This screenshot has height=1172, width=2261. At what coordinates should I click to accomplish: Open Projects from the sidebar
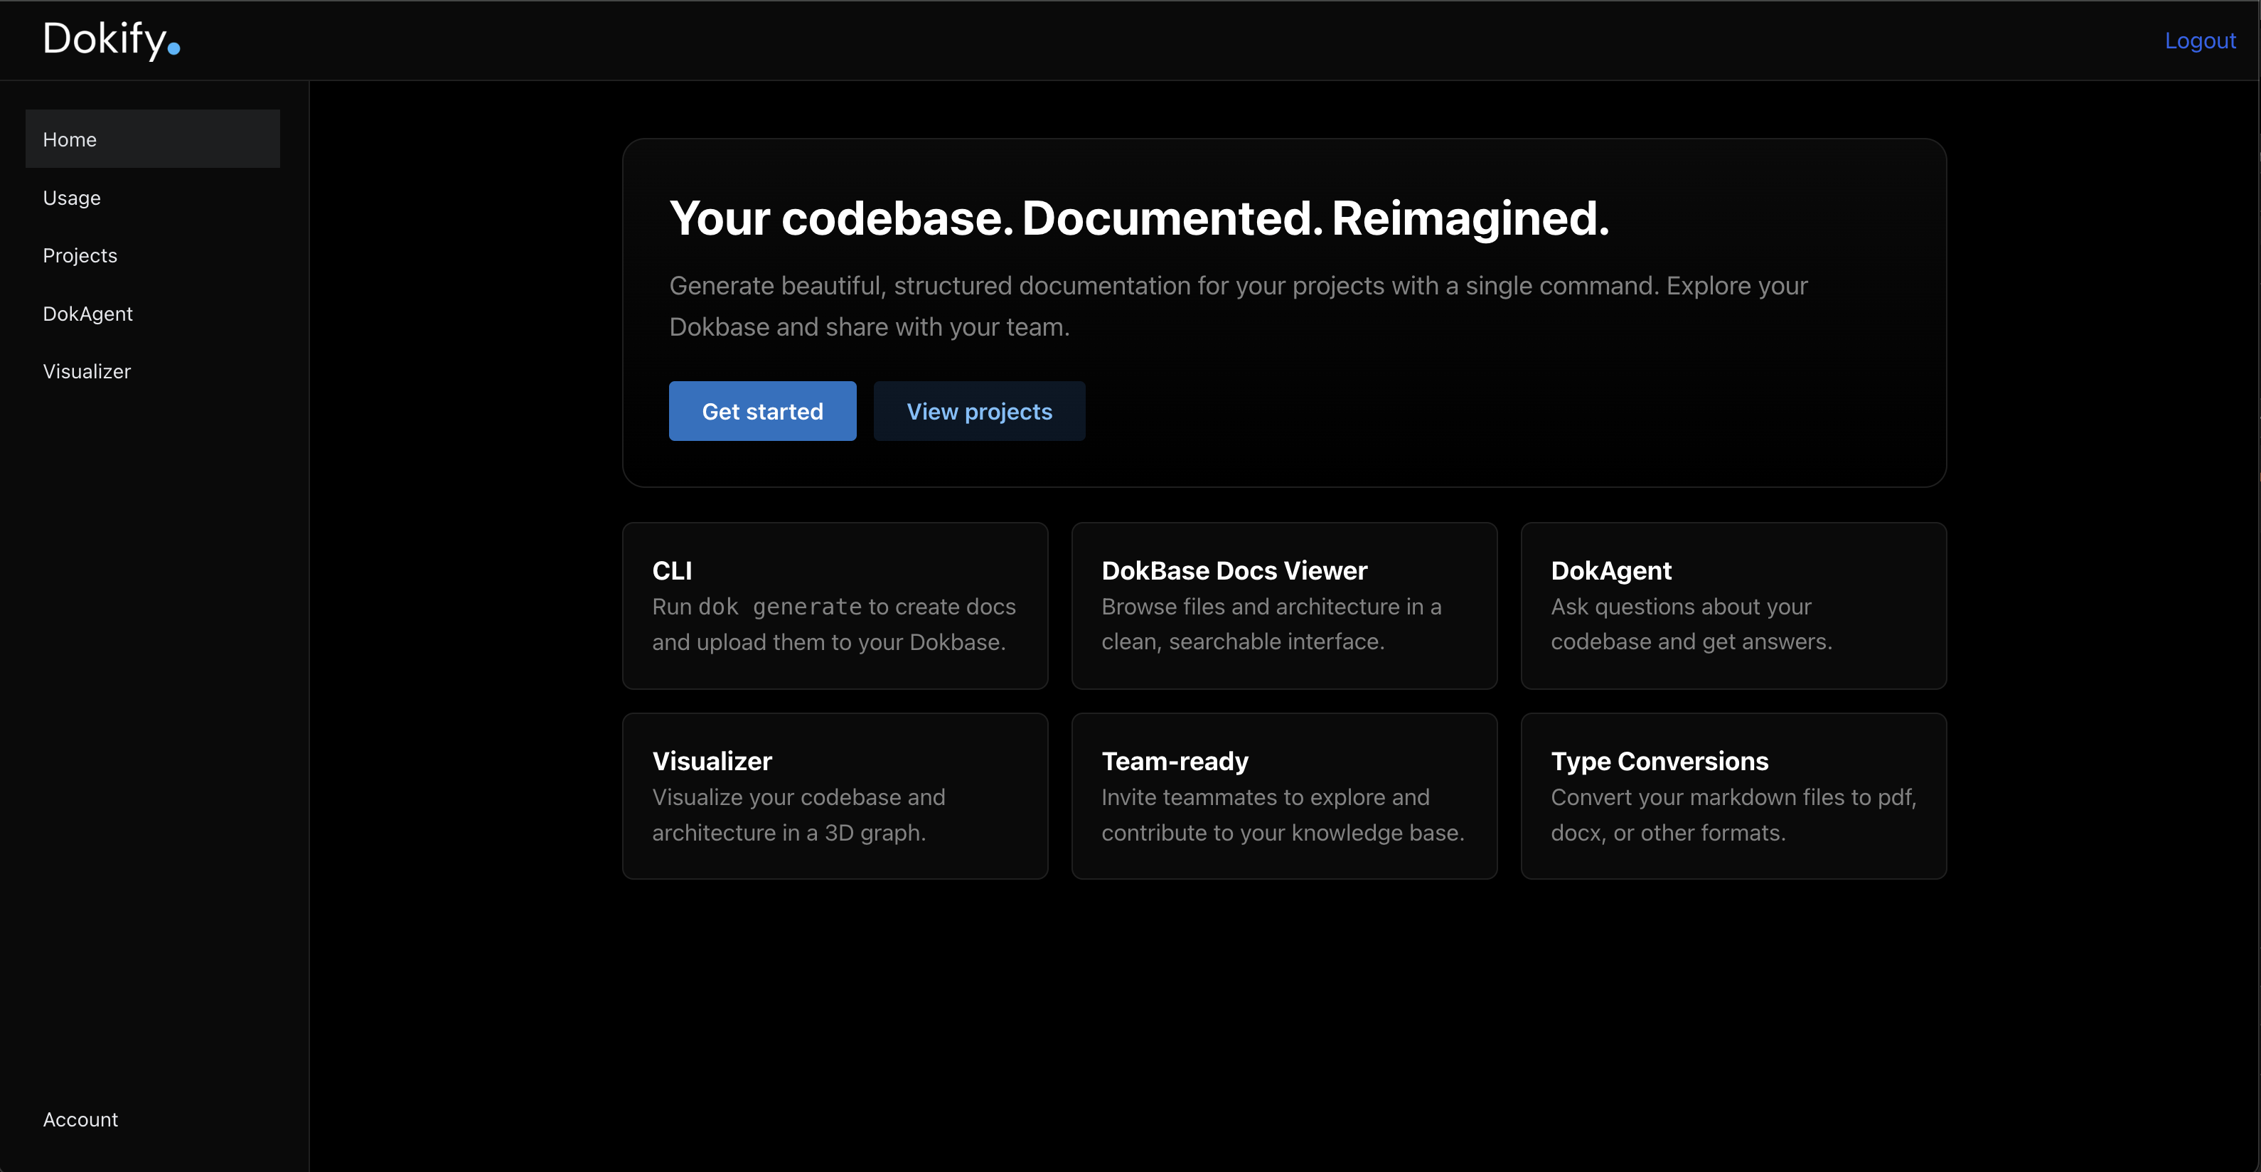tap(80, 255)
